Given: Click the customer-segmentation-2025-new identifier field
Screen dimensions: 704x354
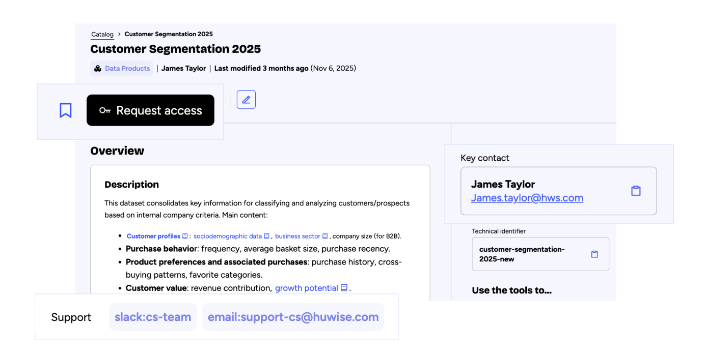Looking at the screenshot, I should [x=530, y=254].
